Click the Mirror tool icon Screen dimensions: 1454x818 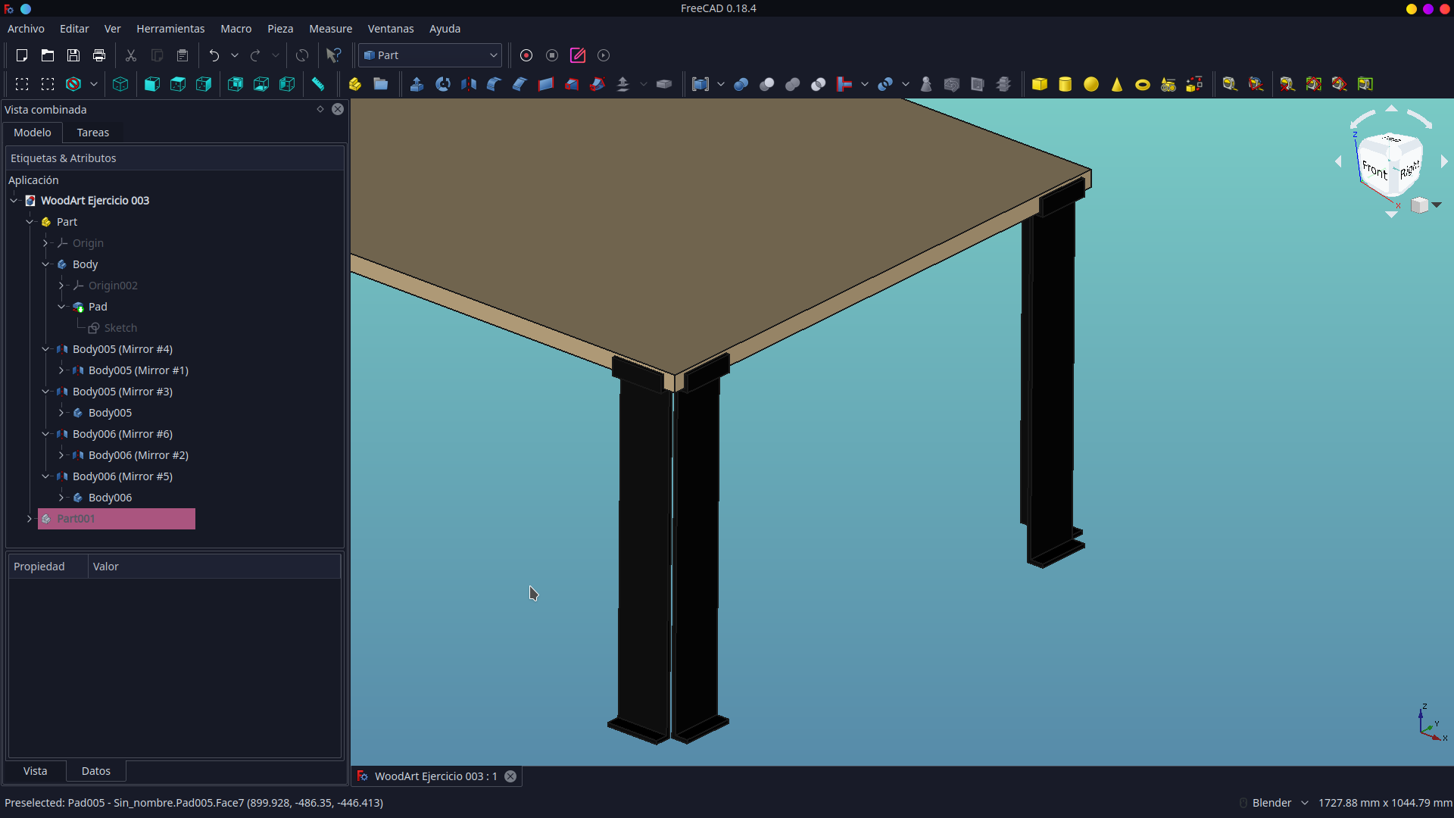(469, 84)
